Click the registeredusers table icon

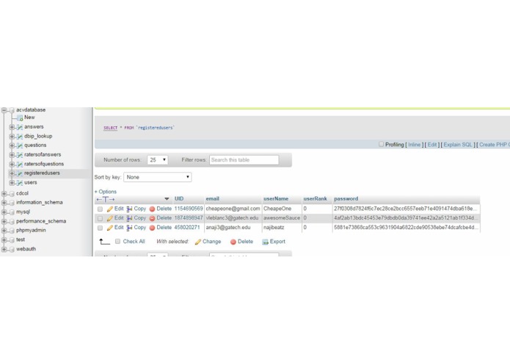point(20,173)
